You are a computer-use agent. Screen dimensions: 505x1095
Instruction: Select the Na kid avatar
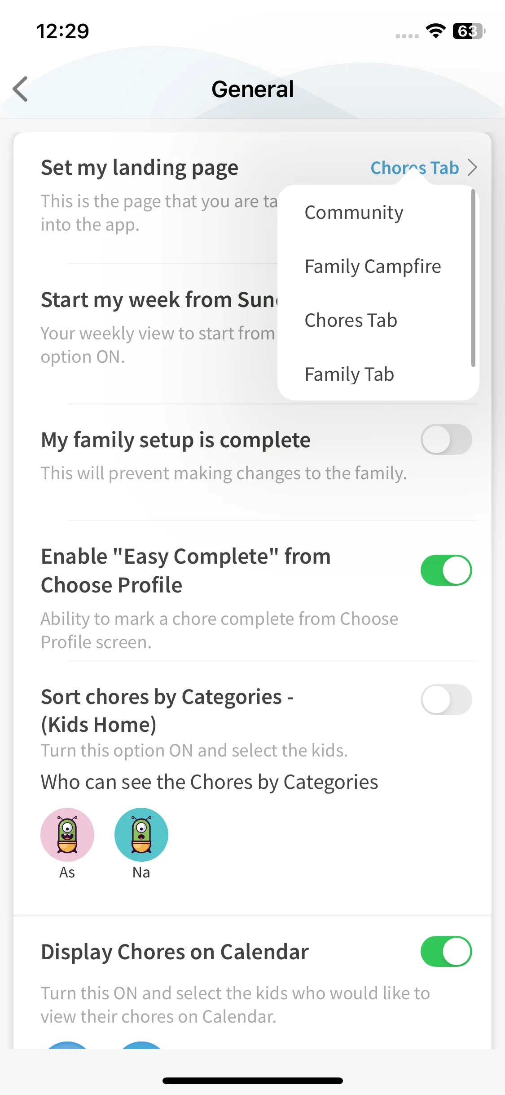pos(141,835)
